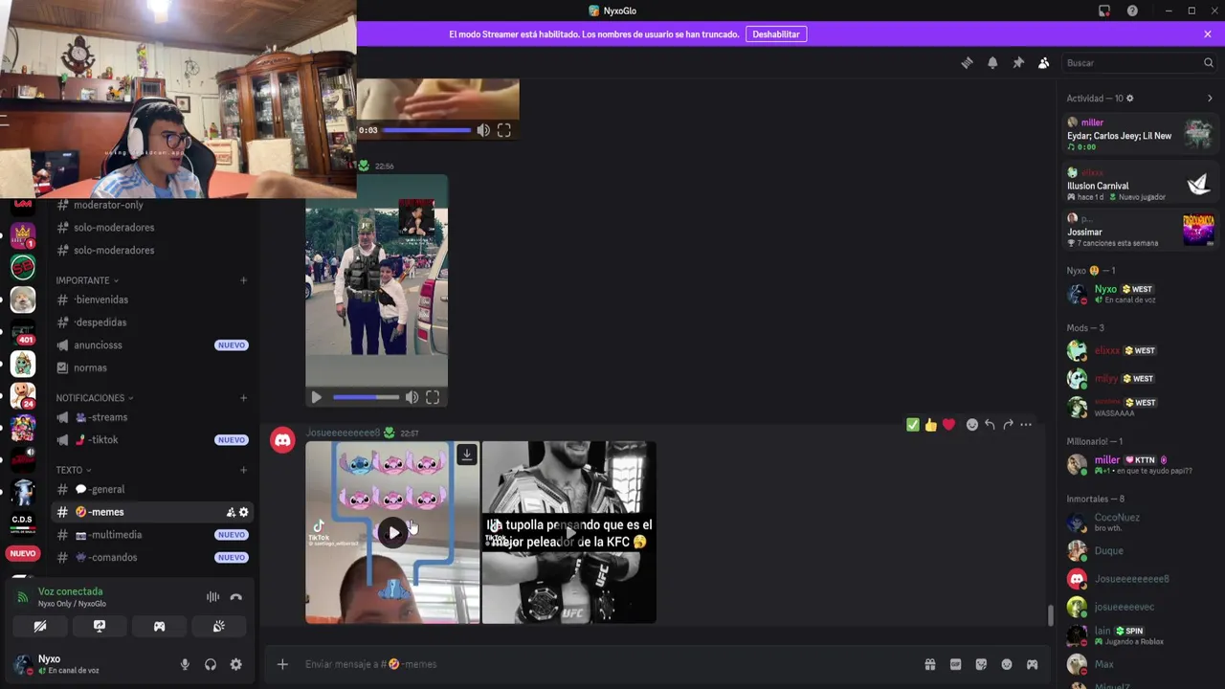The height and width of the screenshot is (689, 1225).
Task: Seek in the police video progress bar
Action: pyautogui.click(x=366, y=397)
